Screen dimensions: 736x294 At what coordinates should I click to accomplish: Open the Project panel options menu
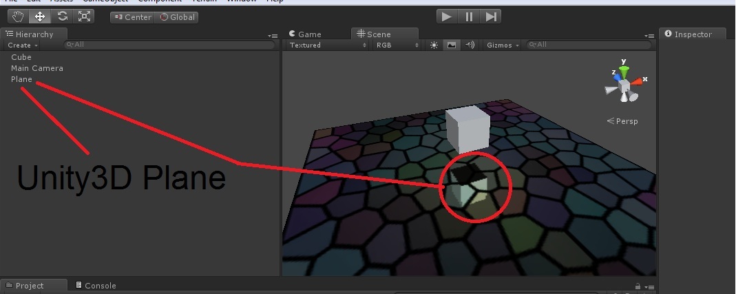649,287
